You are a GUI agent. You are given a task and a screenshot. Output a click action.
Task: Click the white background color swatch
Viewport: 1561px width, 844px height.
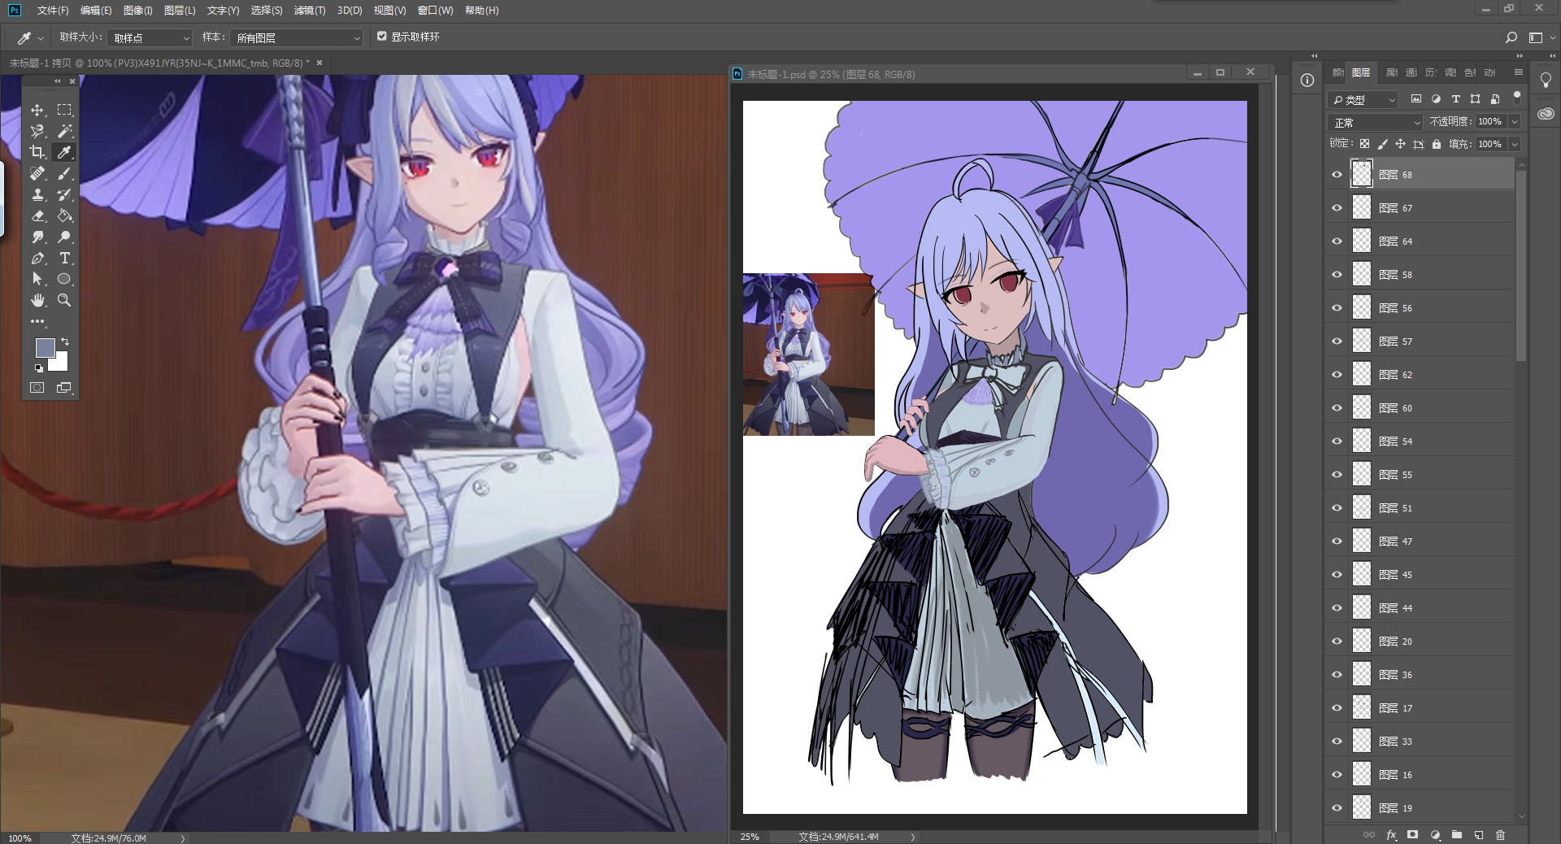[x=60, y=363]
